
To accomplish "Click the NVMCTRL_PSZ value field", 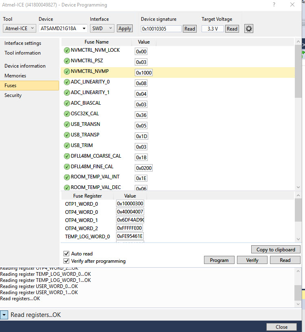I will 141,62.
